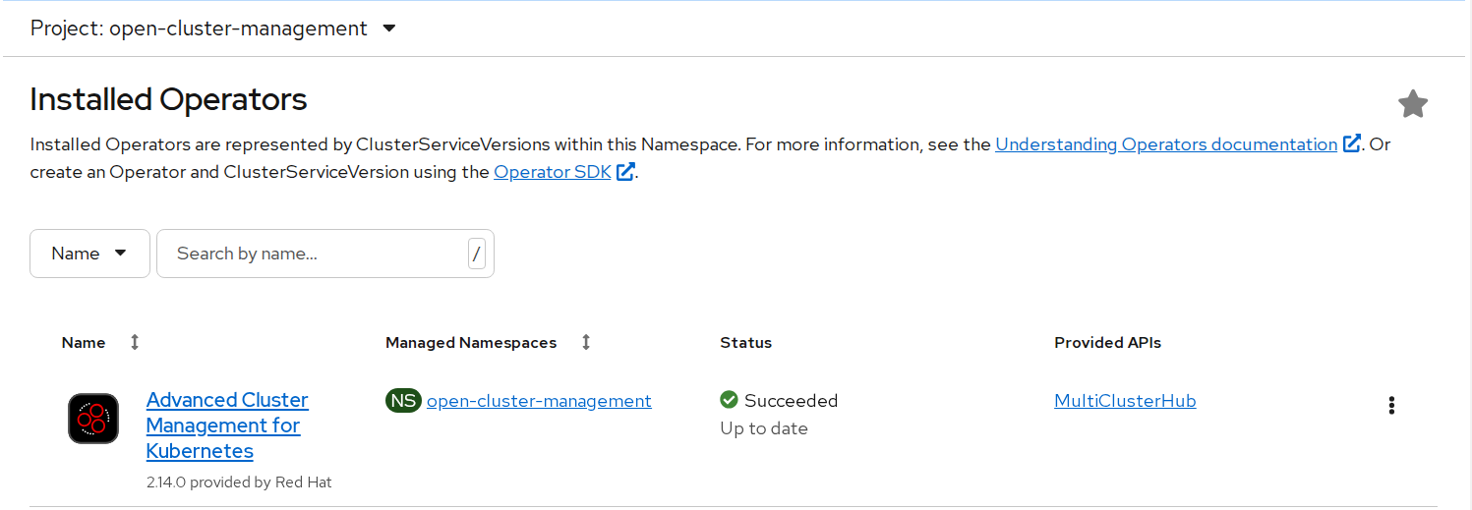Click the green Succeeded checkmark icon

[729, 400]
